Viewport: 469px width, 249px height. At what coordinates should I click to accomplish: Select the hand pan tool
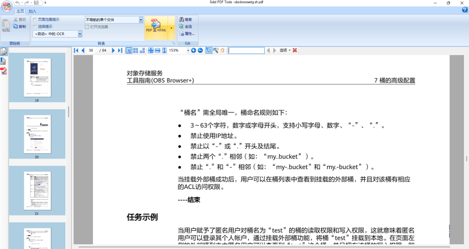pyautogui.click(x=222, y=50)
